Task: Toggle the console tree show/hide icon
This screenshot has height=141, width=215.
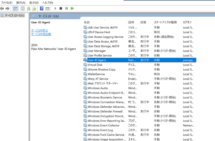Action: [15, 9]
